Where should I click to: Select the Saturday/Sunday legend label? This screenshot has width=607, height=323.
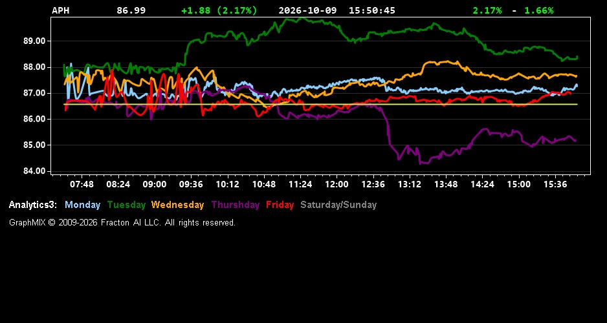coord(338,205)
